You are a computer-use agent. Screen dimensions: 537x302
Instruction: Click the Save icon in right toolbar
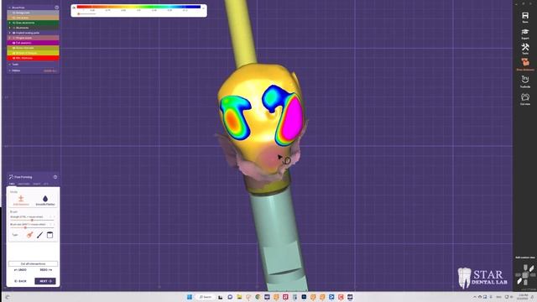525,16
